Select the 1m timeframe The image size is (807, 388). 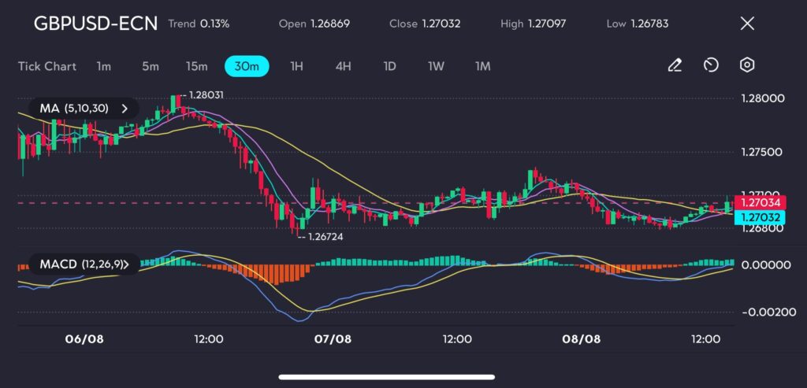[103, 66]
